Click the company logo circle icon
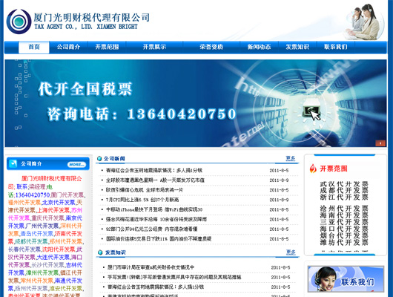This screenshot has height=297, width=393. [x=19, y=22]
